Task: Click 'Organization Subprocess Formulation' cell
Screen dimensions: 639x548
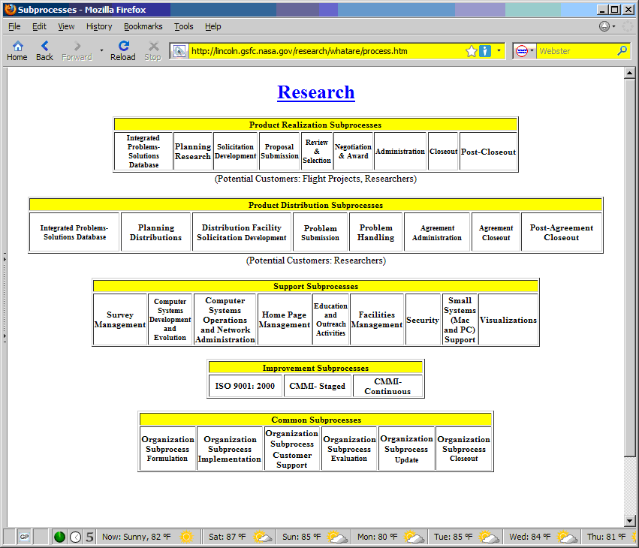Action: tap(167, 449)
